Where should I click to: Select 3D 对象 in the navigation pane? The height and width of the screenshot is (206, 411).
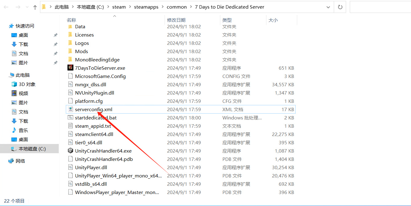point(27,84)
